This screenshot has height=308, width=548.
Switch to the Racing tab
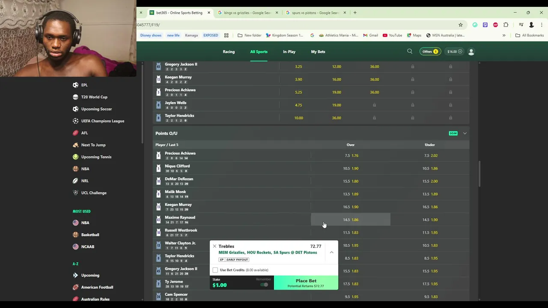pos(229,52)
